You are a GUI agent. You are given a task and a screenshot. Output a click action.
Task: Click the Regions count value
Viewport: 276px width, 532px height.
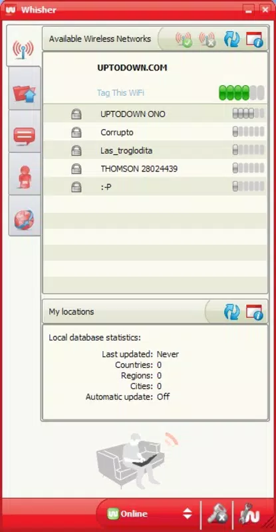pos(159,376)
